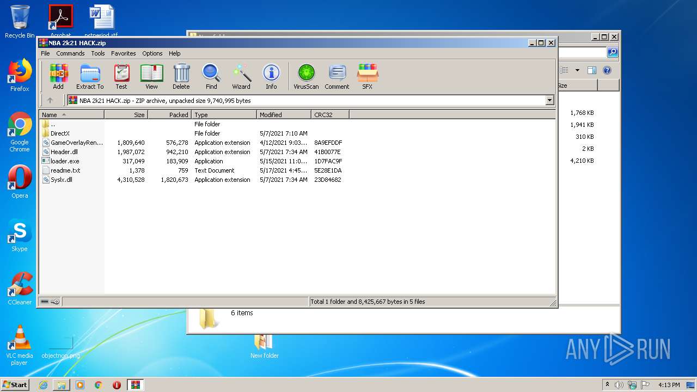Click the Delete trash icon in WinRAR
The height and width of the screenshot is (392, 697).
[x=181, y=76]
